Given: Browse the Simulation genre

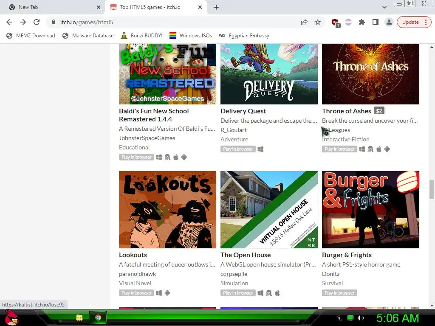Looking at the screenshot, I should (x=234, y=283).
